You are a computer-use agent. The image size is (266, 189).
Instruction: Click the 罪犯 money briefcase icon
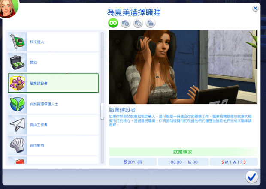tap(18, 63)
